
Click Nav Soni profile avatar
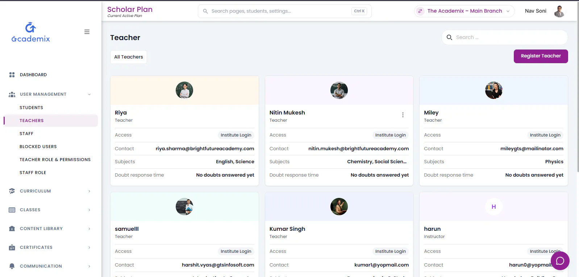click(559, 11)
